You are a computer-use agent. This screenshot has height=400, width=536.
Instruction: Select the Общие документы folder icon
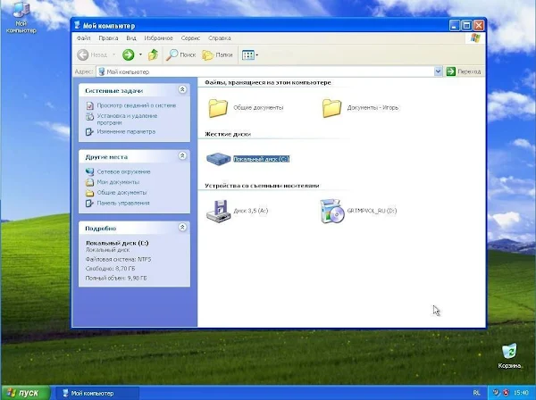click(218, 108)
